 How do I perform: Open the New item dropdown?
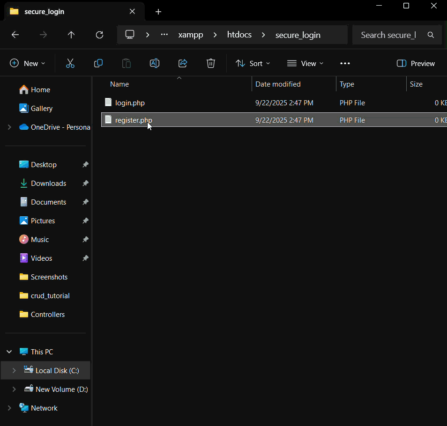click(x=28, y=63)
